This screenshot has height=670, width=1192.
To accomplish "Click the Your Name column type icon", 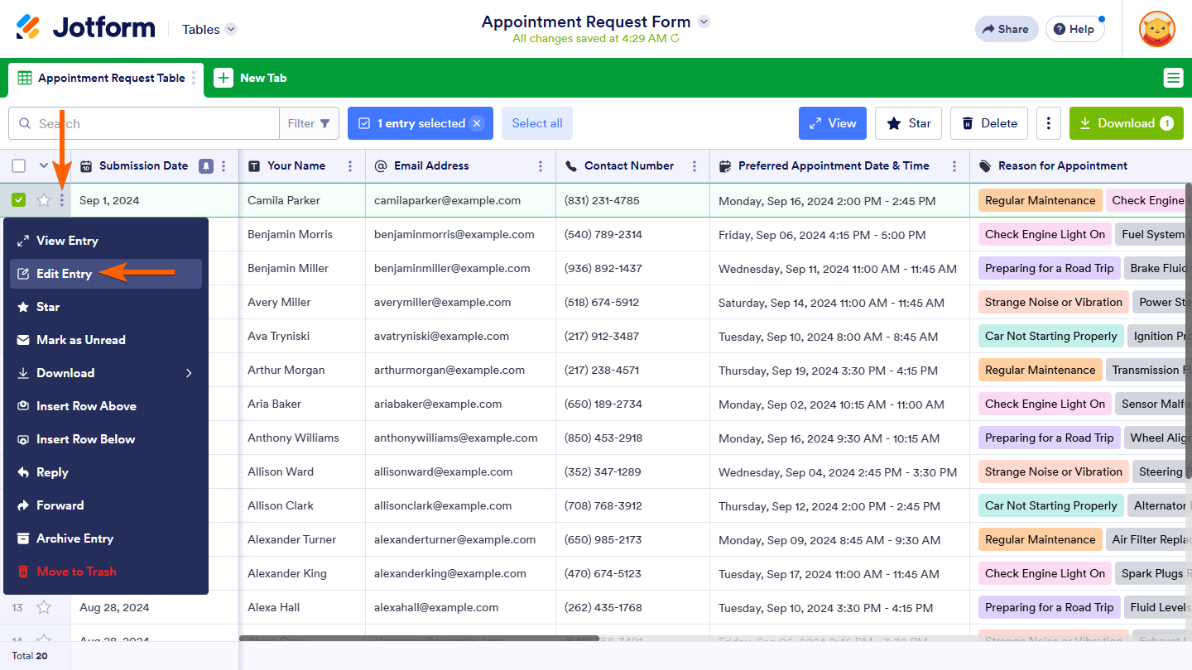I will (254, 165).
